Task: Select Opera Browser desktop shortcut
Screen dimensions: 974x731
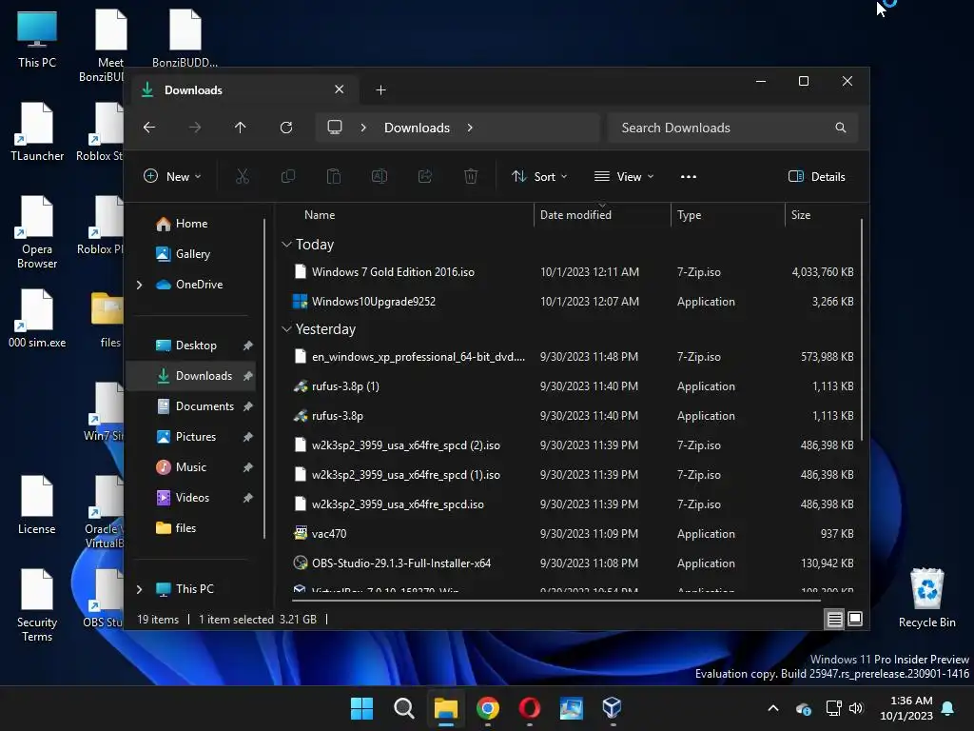Action: (x=37, y=232)
